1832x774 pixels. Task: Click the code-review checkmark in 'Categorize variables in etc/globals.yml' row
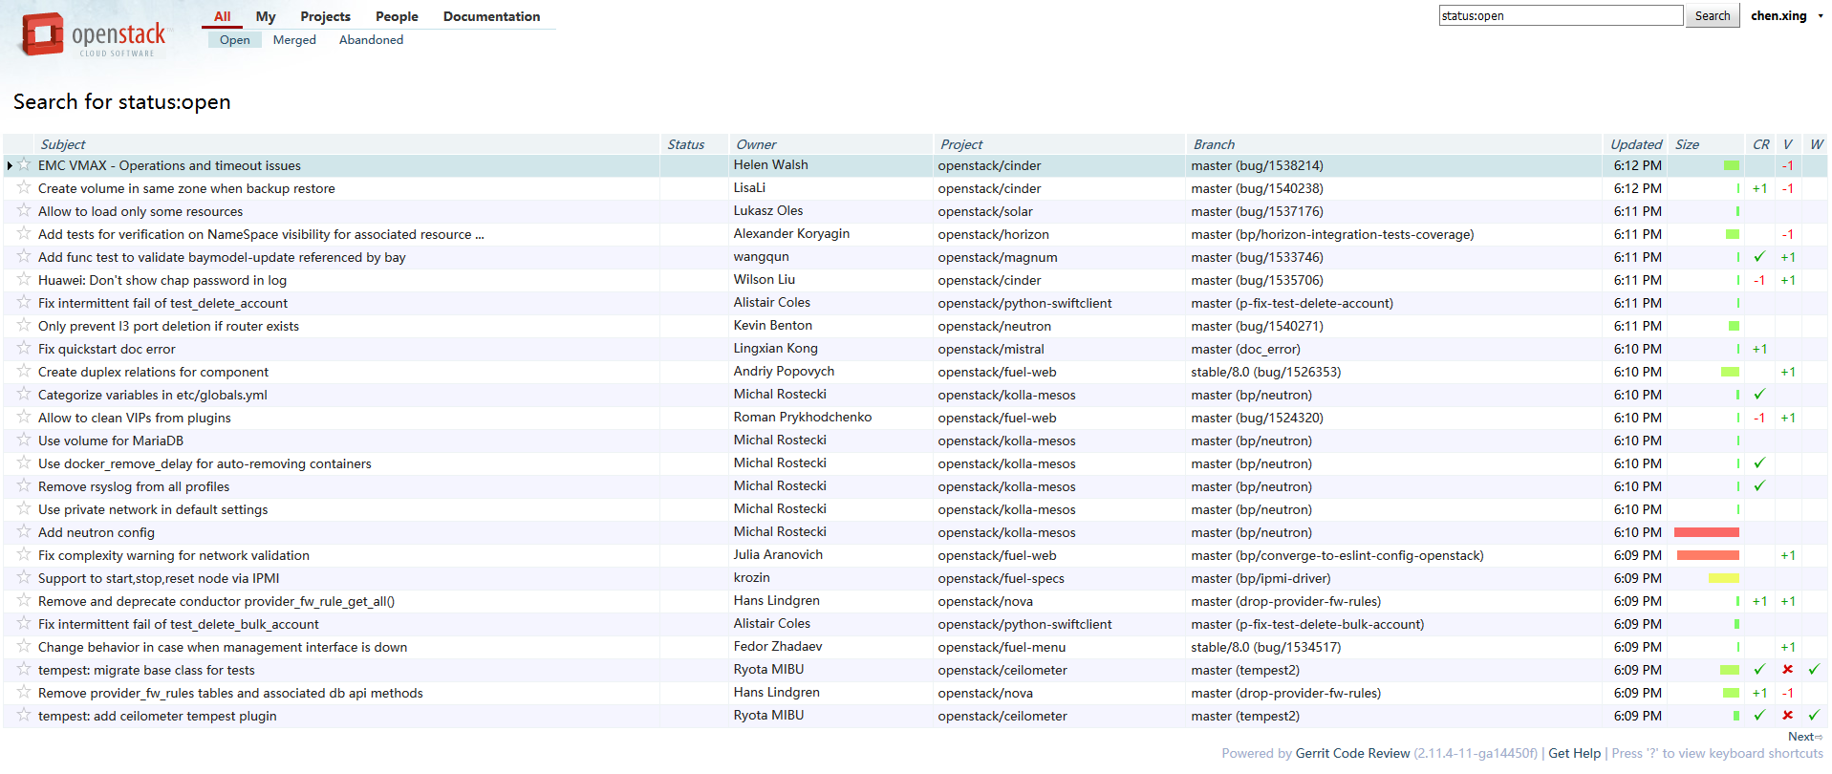point(1759,394)
